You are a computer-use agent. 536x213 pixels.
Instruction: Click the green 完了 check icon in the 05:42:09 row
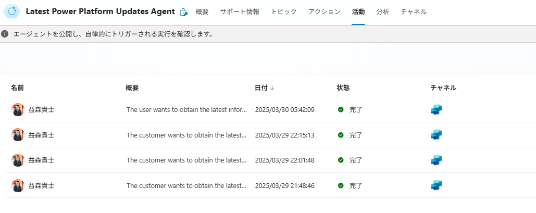(341, 109)
